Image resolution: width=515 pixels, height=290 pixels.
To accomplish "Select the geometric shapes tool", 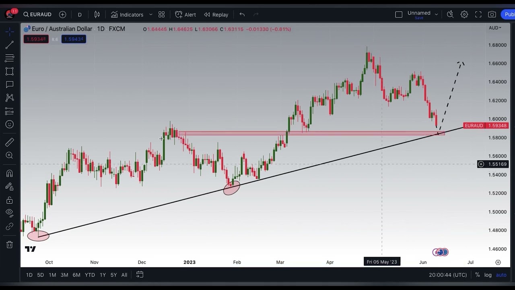I will 10,71.
